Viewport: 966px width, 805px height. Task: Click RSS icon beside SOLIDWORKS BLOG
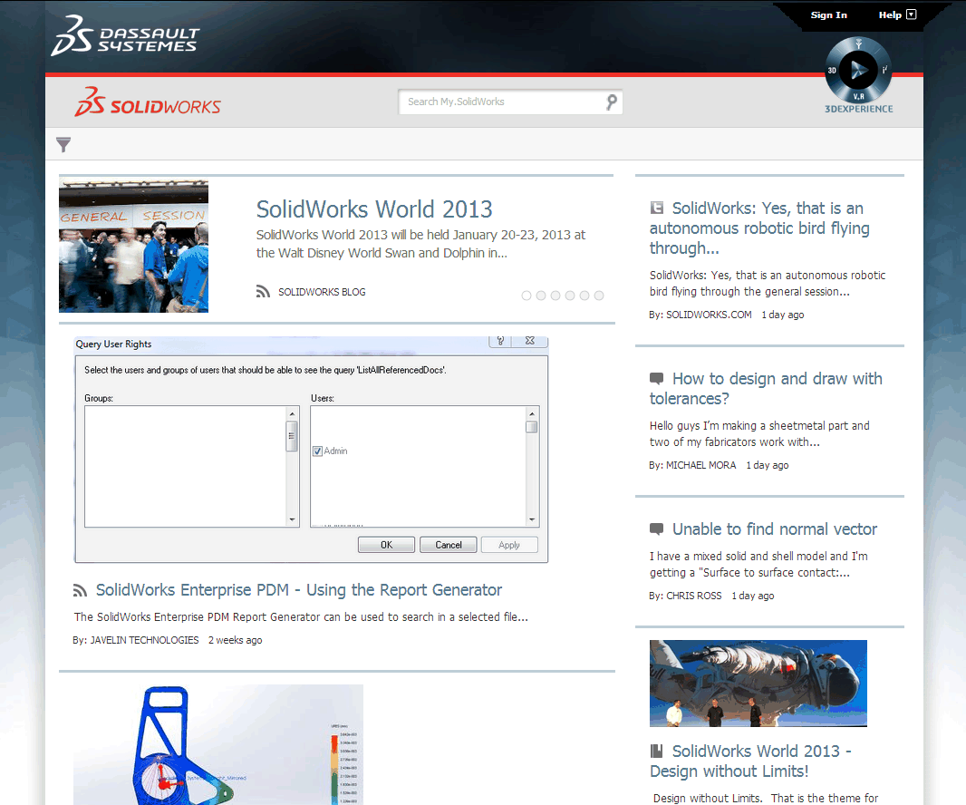coord(264,292)
